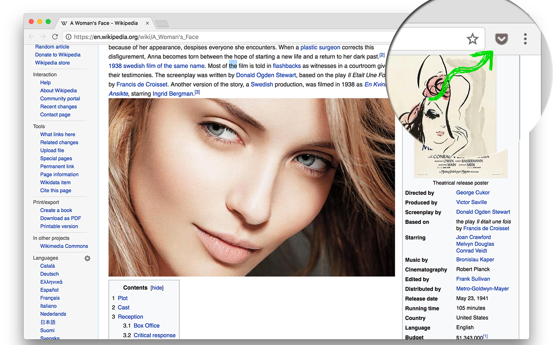The height and width of the screenshot is (345, 553).
Task: Open Joan Crawford in infobox
Action: pos(474,237)
